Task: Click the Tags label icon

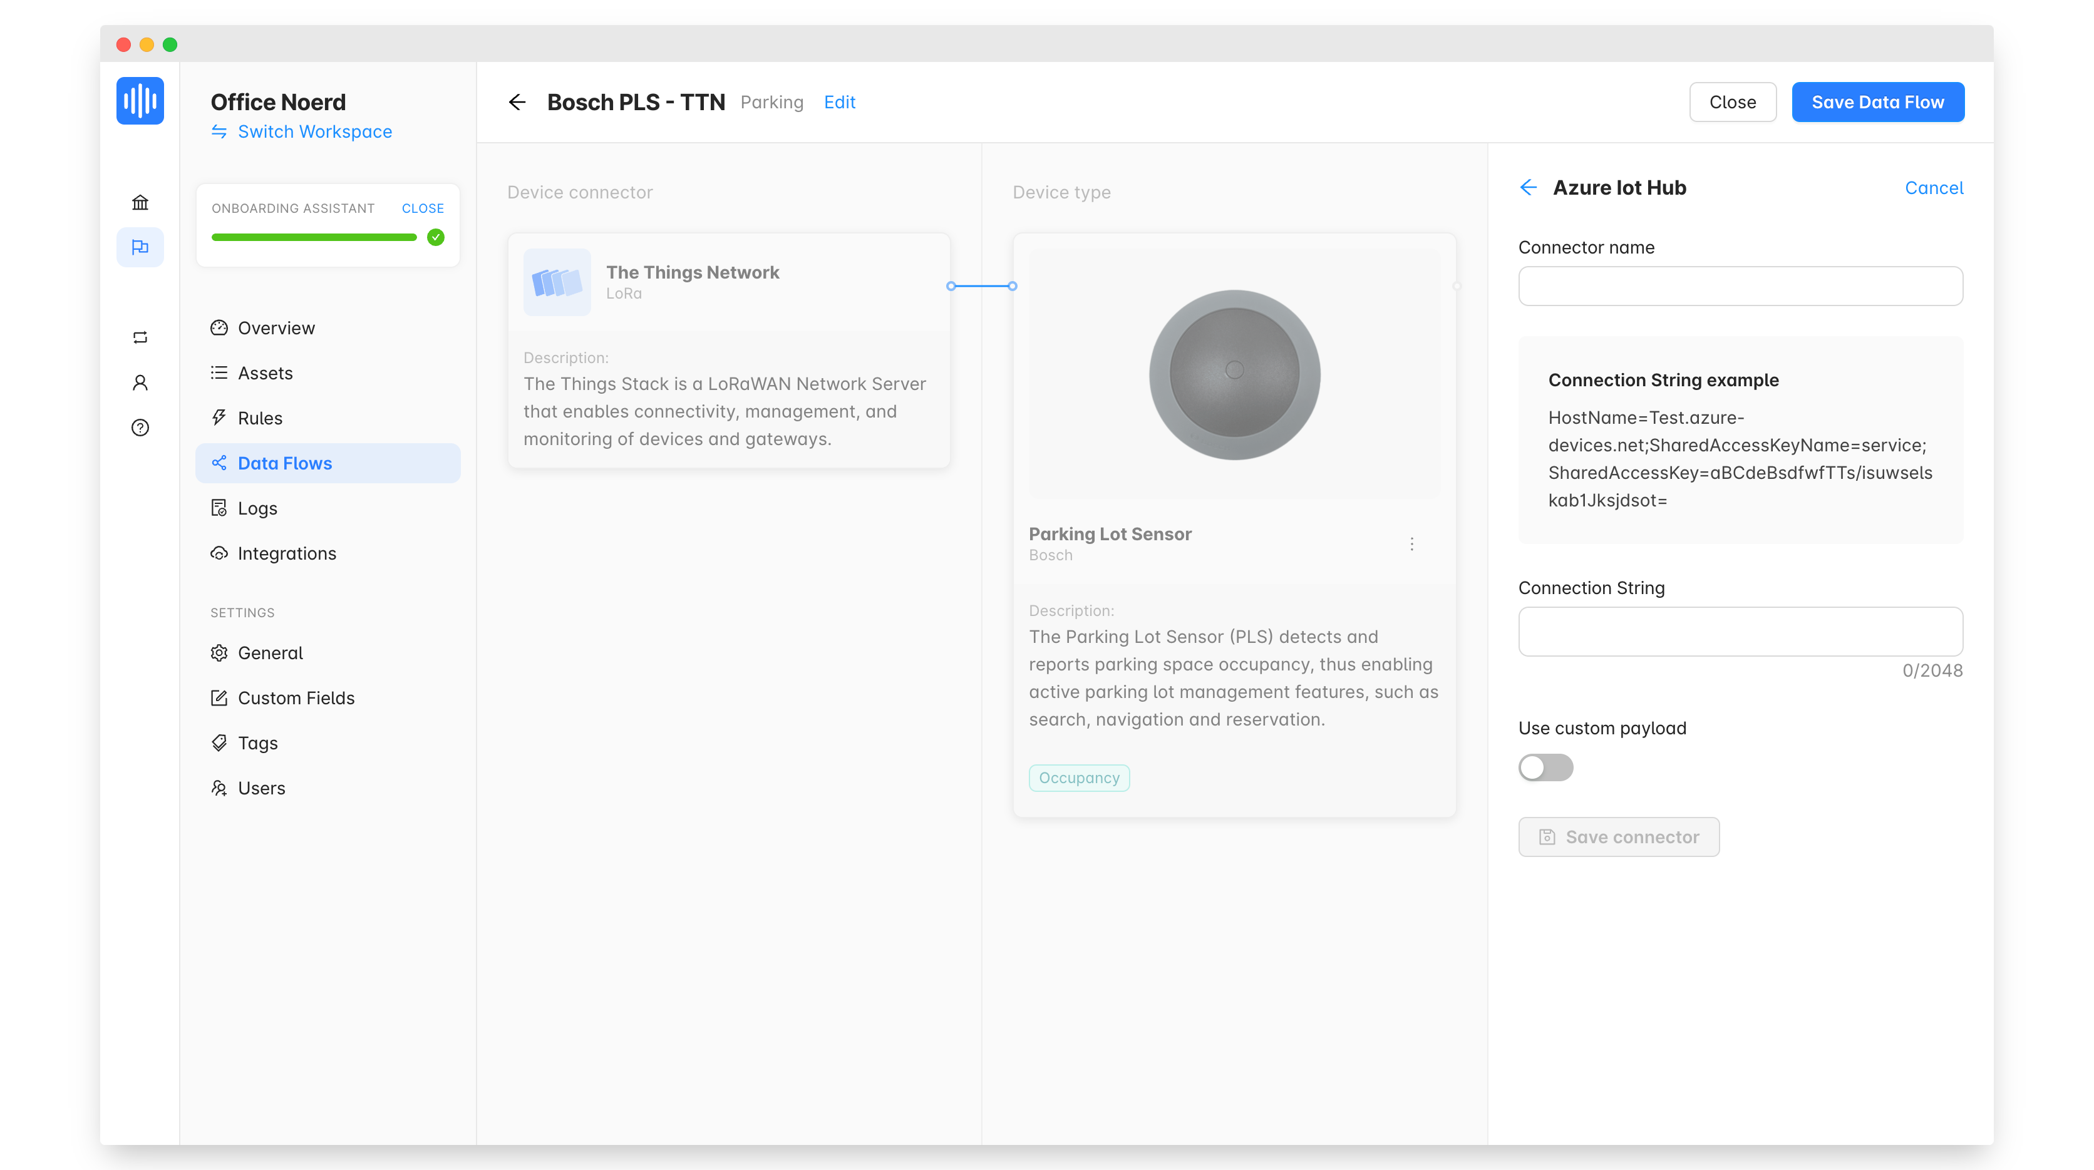Action: [x=219, y=742]
